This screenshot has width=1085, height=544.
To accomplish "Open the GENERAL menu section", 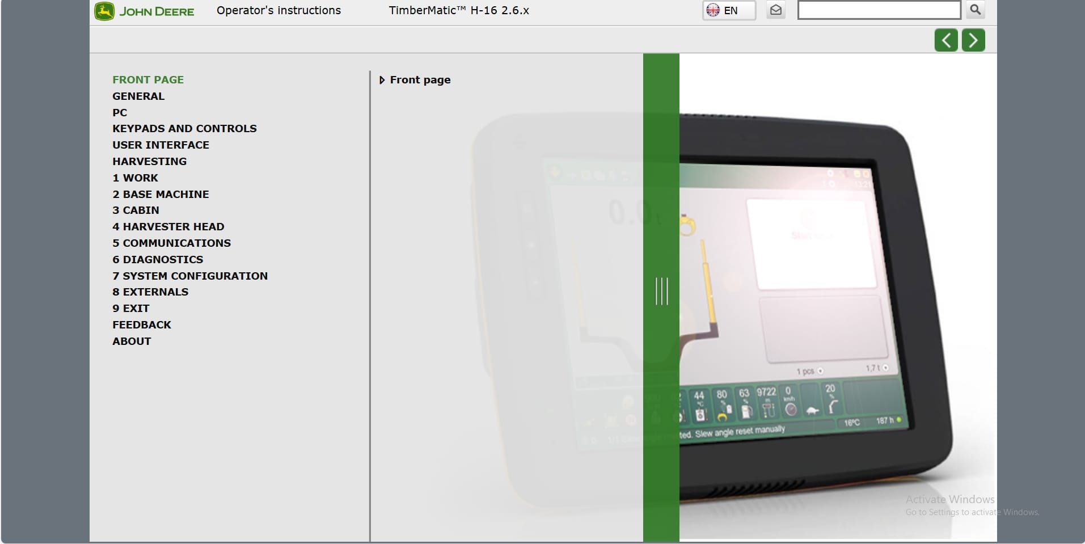I will pos(138,96).
